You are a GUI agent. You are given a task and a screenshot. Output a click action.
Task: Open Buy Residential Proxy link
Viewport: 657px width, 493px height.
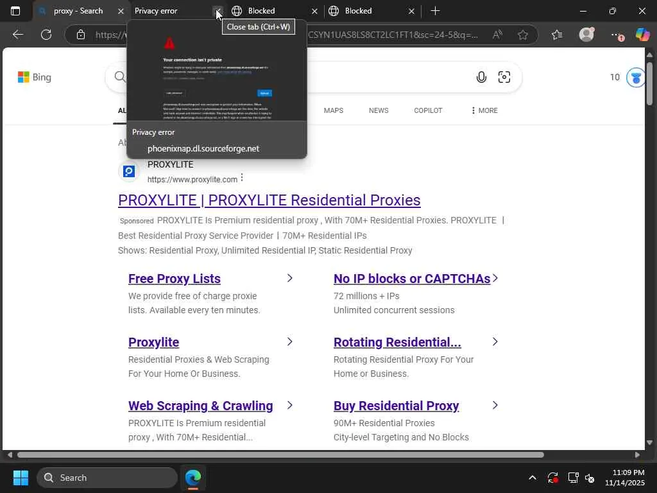(396, 406)
